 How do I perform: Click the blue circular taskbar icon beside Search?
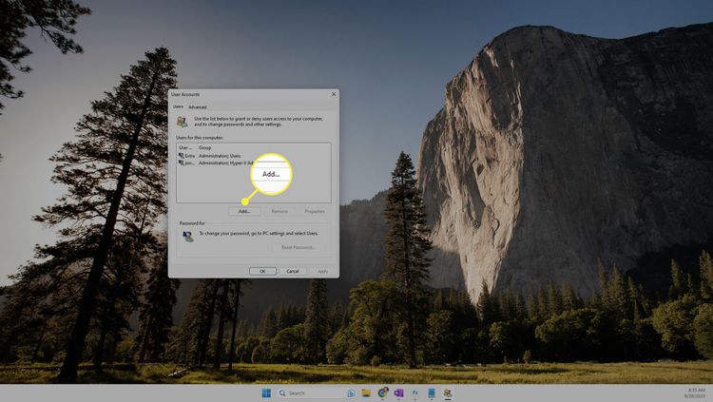pyautogui.click(x=351, y=392)
